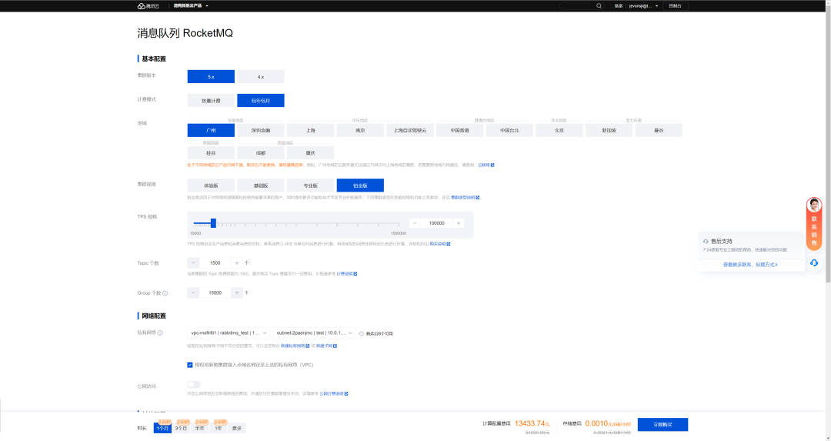The width and height of the screenshot is (831, 441).
Task: Click the TPS value input field 100000
Action: click(x=437, y=223)
